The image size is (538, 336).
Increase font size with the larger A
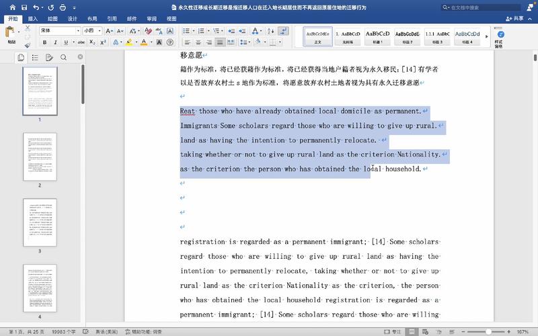(109, 31)
